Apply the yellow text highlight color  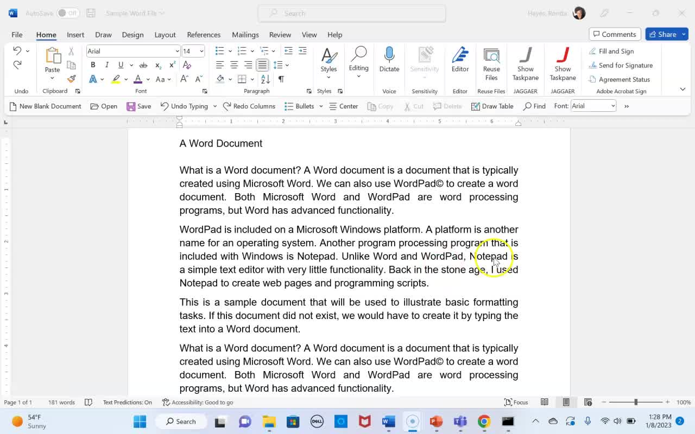116,79
